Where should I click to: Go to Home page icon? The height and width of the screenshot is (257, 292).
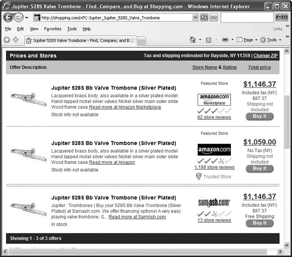coord(193,40)
